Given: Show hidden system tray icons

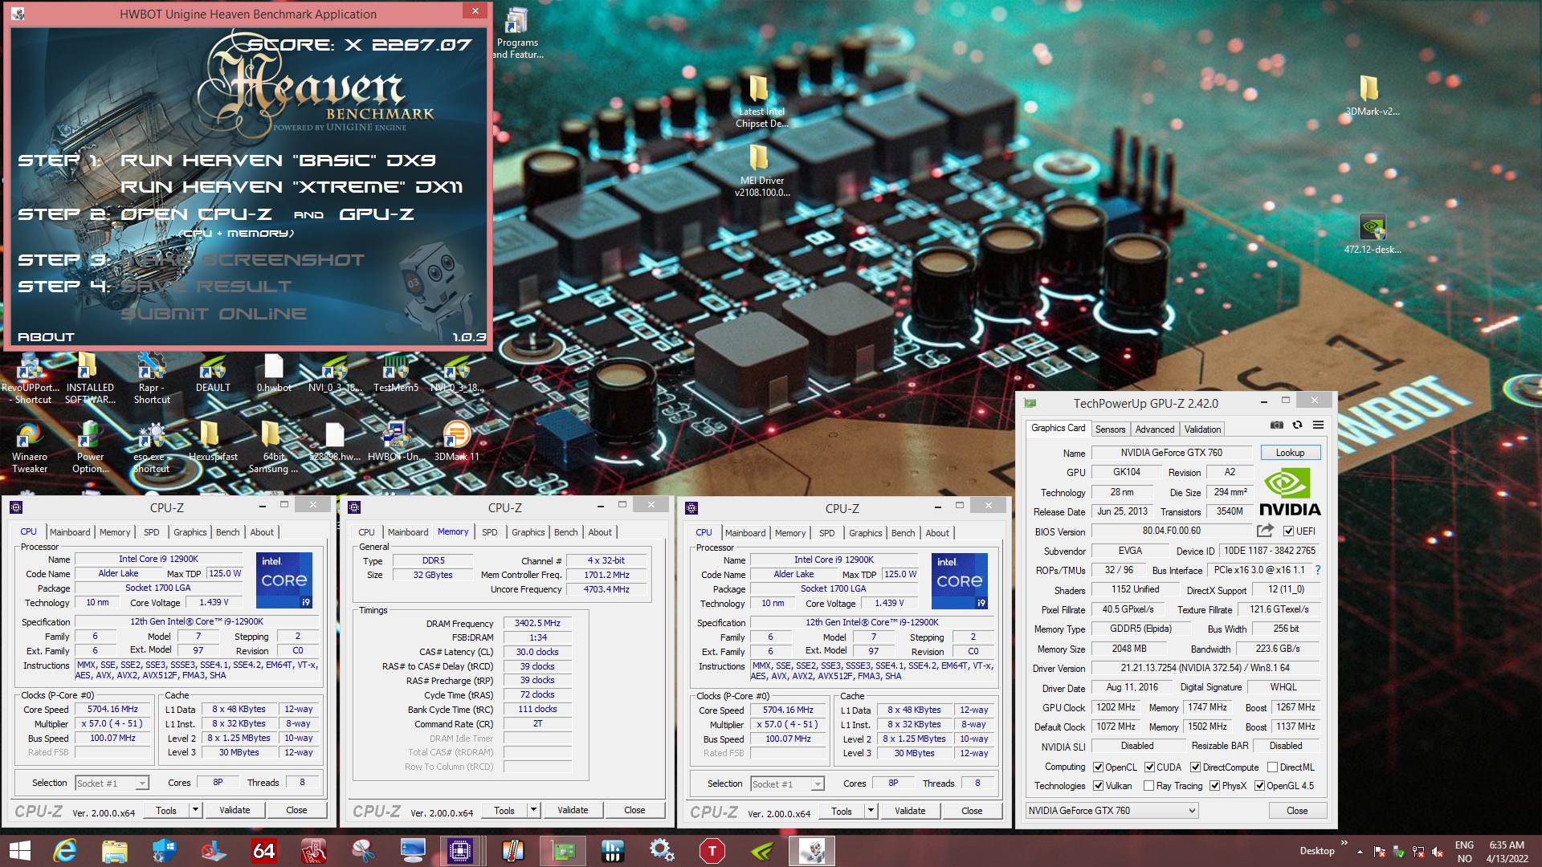Looking at the screenshot, I should coord(1360,851).
